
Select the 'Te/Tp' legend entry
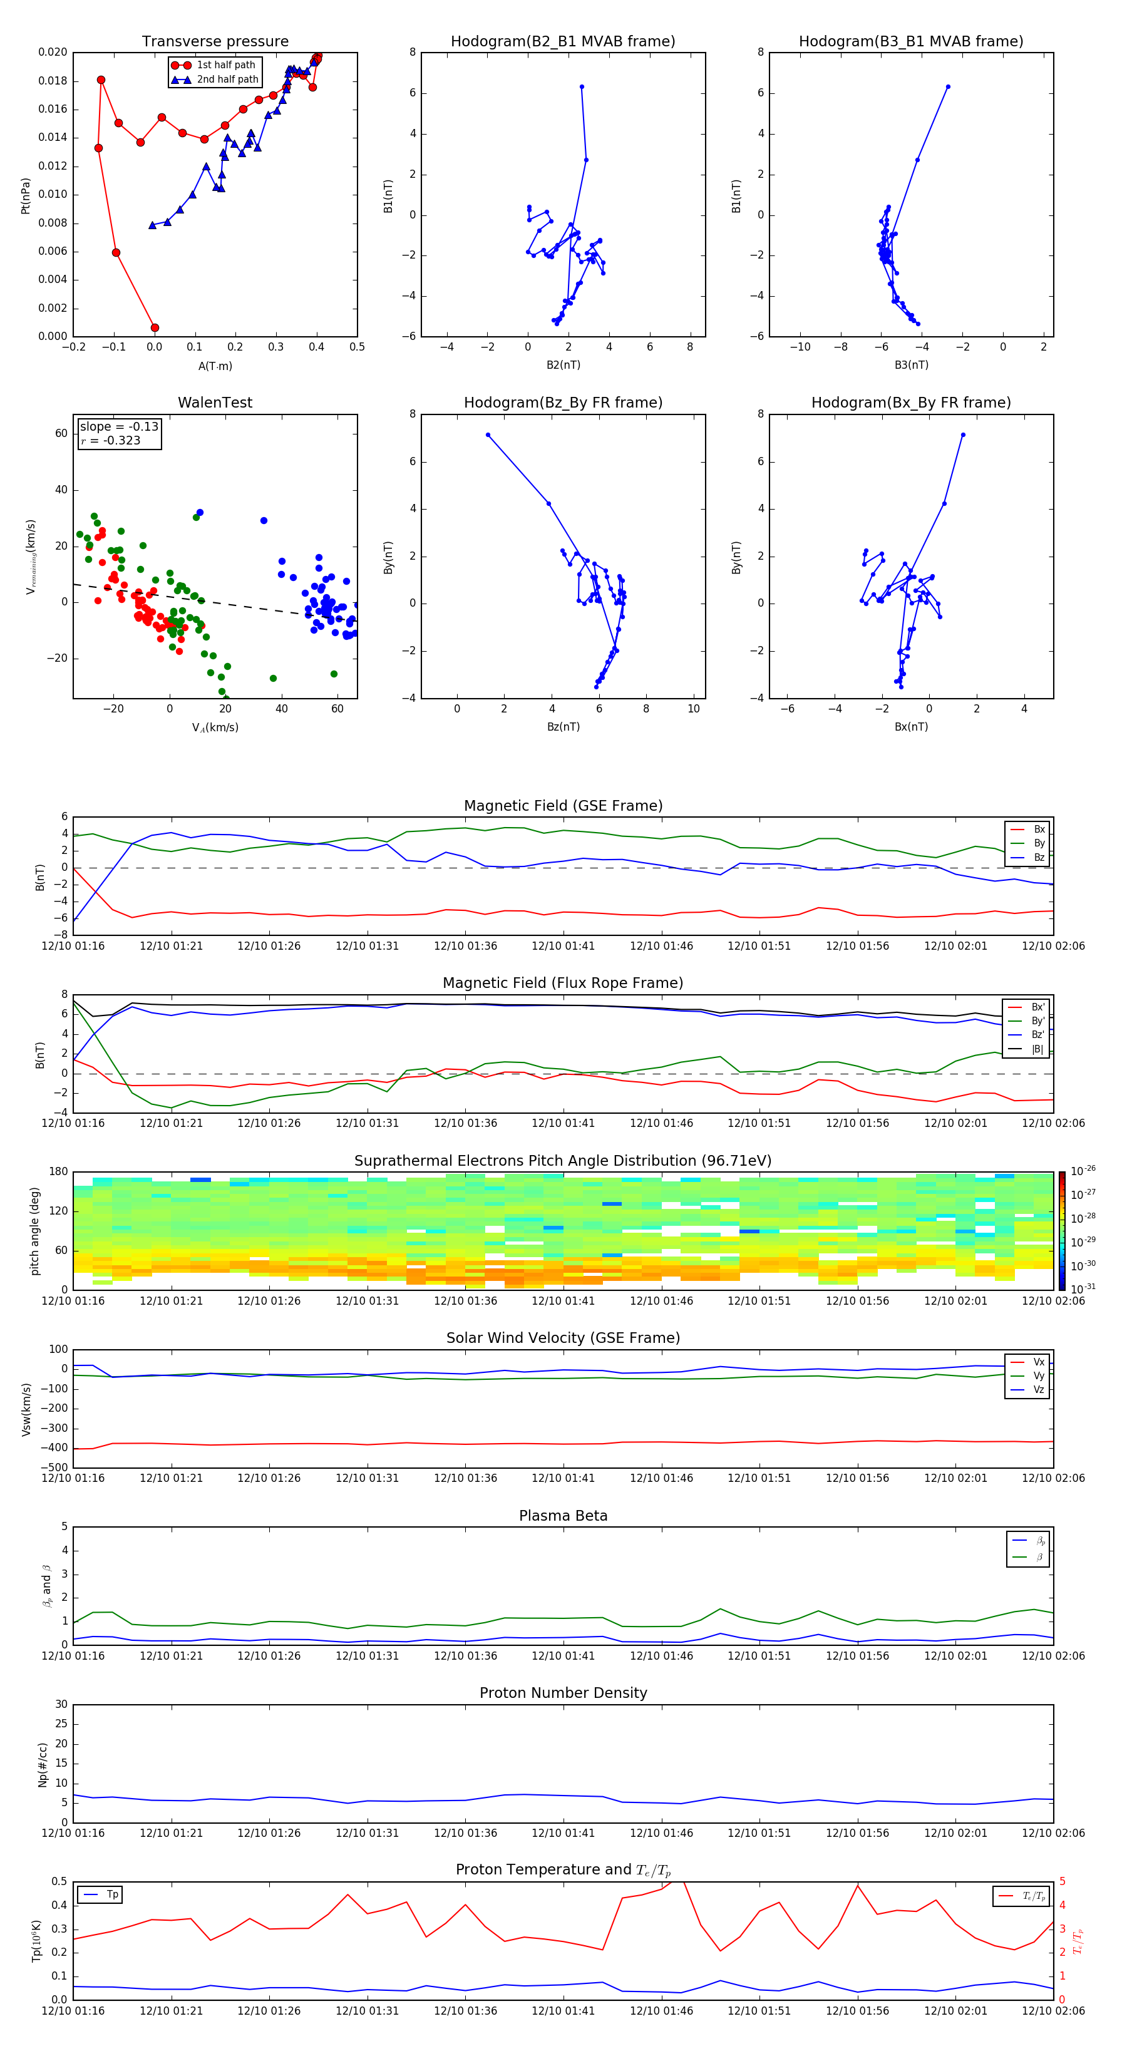click(1022, 1896)
